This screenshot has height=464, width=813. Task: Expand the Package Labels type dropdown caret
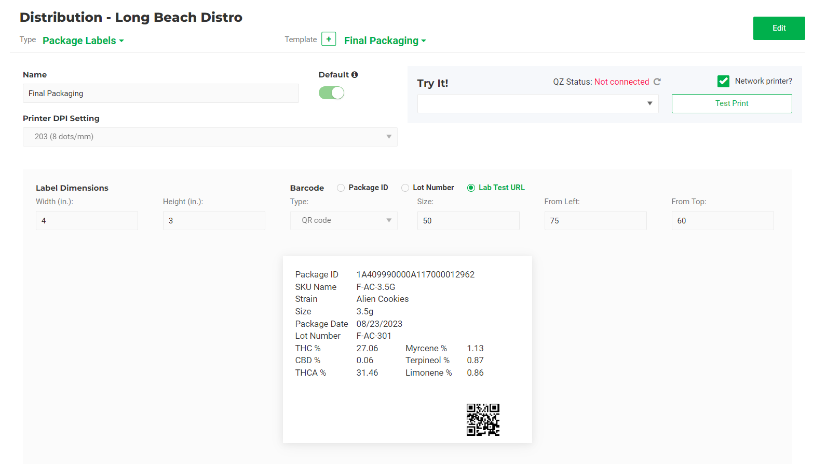tap(121, 41)
